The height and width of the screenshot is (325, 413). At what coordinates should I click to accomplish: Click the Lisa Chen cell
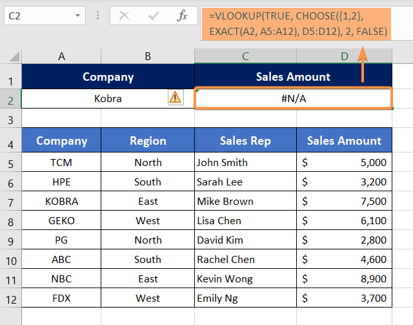245,220
